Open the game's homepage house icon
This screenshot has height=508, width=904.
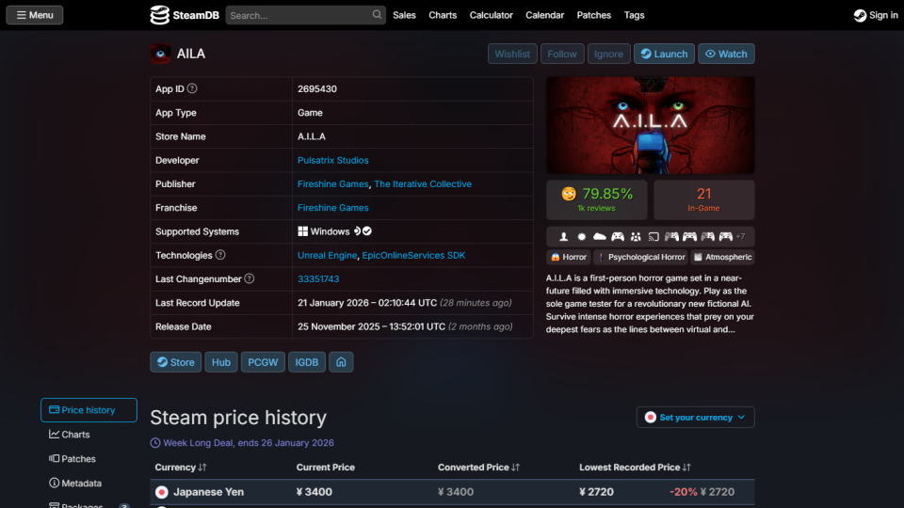point(341,362)
